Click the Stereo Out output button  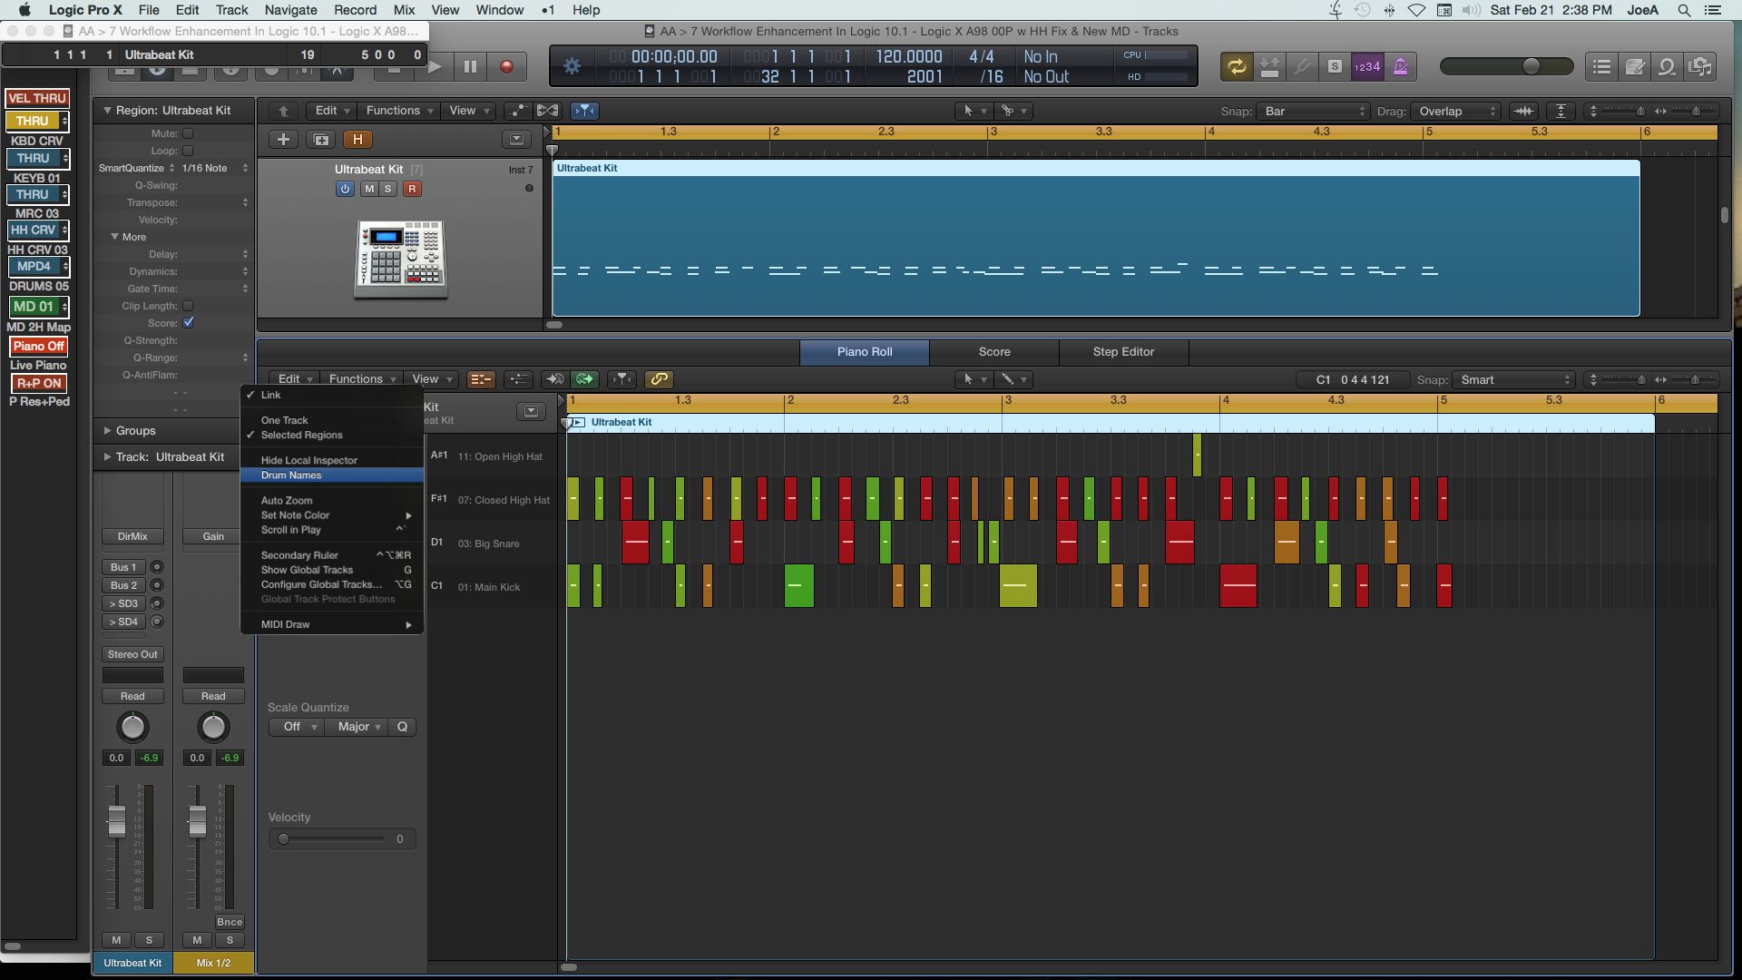click(132, 654)
